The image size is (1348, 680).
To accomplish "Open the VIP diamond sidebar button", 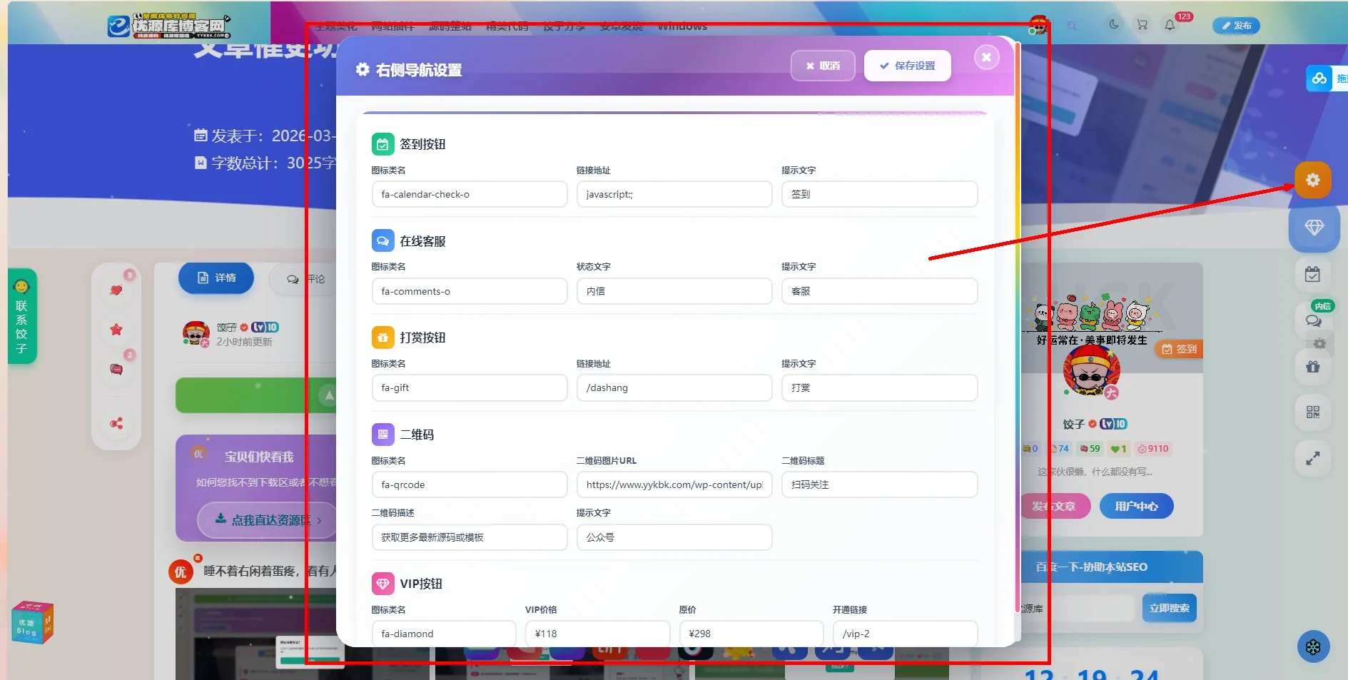I will [1313, 228].
